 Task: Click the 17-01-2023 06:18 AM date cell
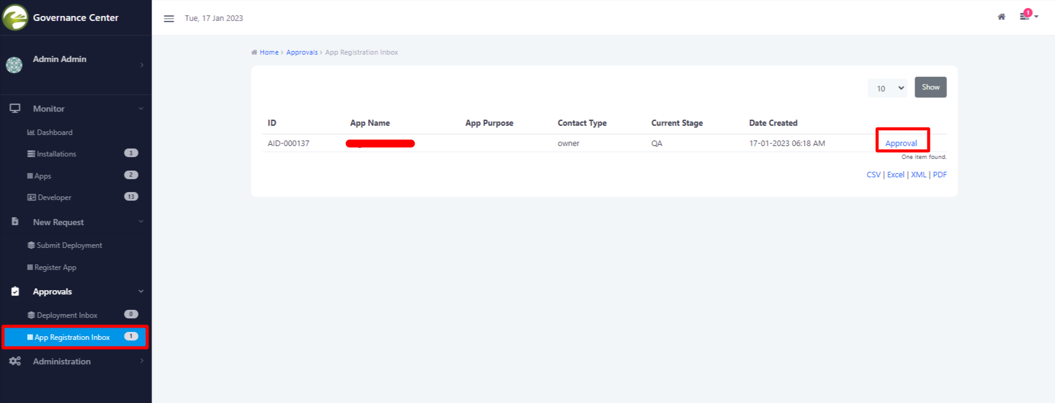(787, 143)
